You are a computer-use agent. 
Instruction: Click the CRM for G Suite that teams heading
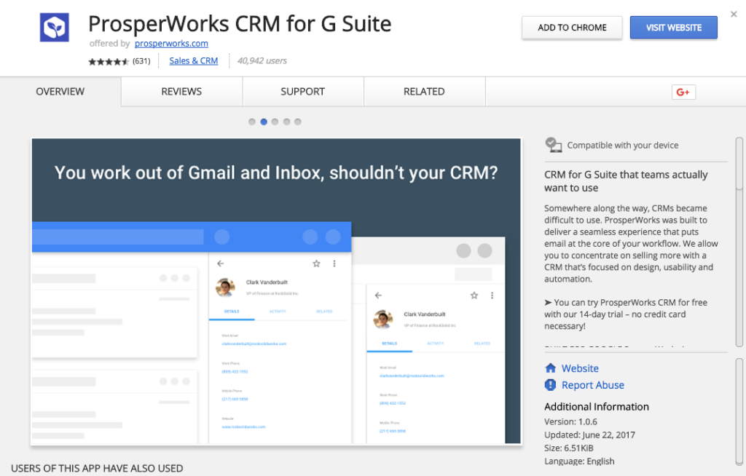[x=626, y=181]
